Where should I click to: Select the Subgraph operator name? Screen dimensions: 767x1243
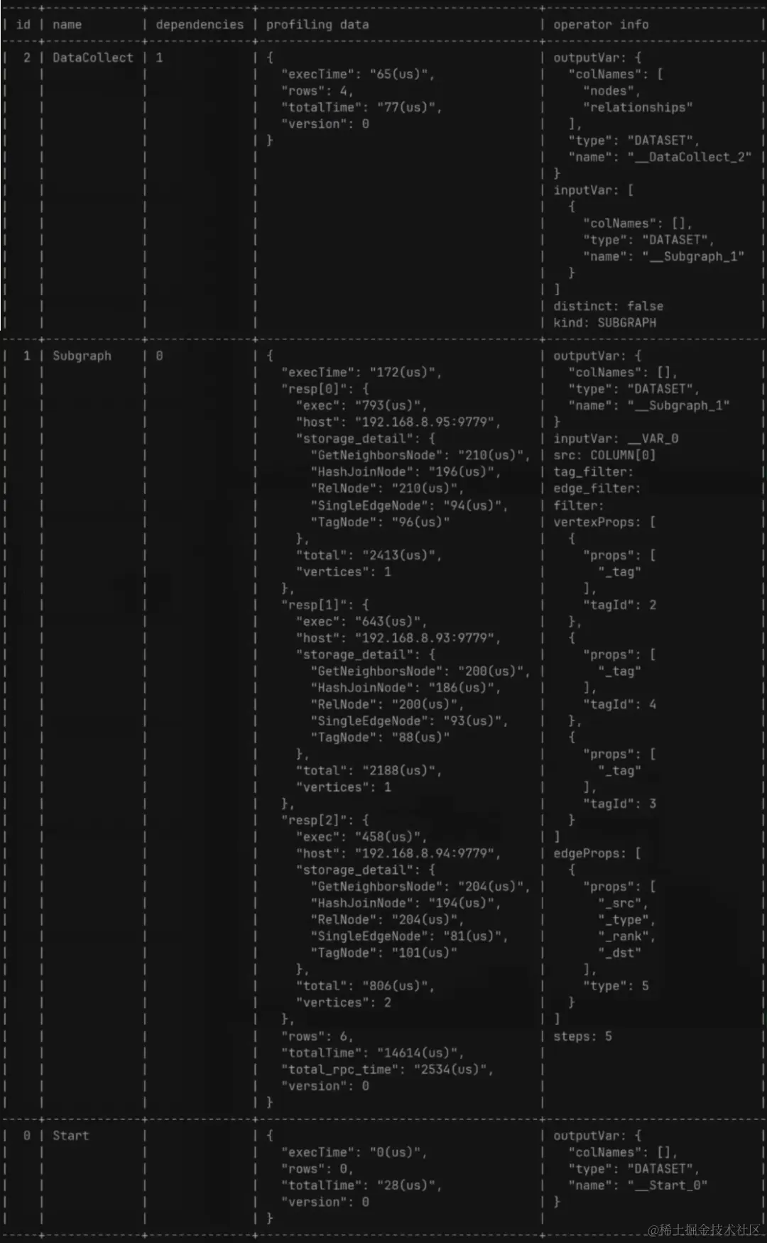click(x=82, y=356)
